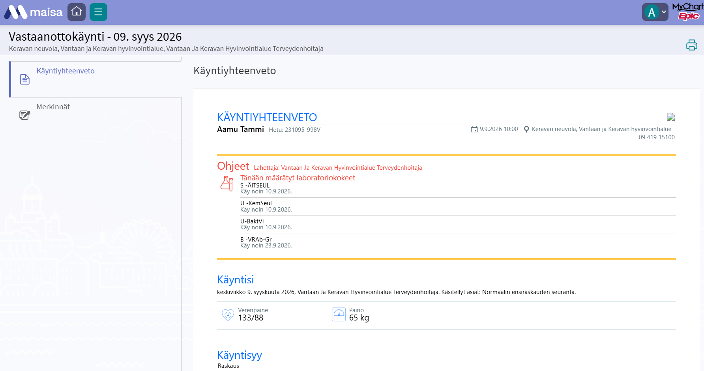
Task: Click the blood pressure heart icon
Action: tap(228, 315)
